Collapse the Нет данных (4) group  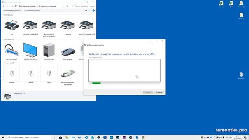(x=2, y=63)
